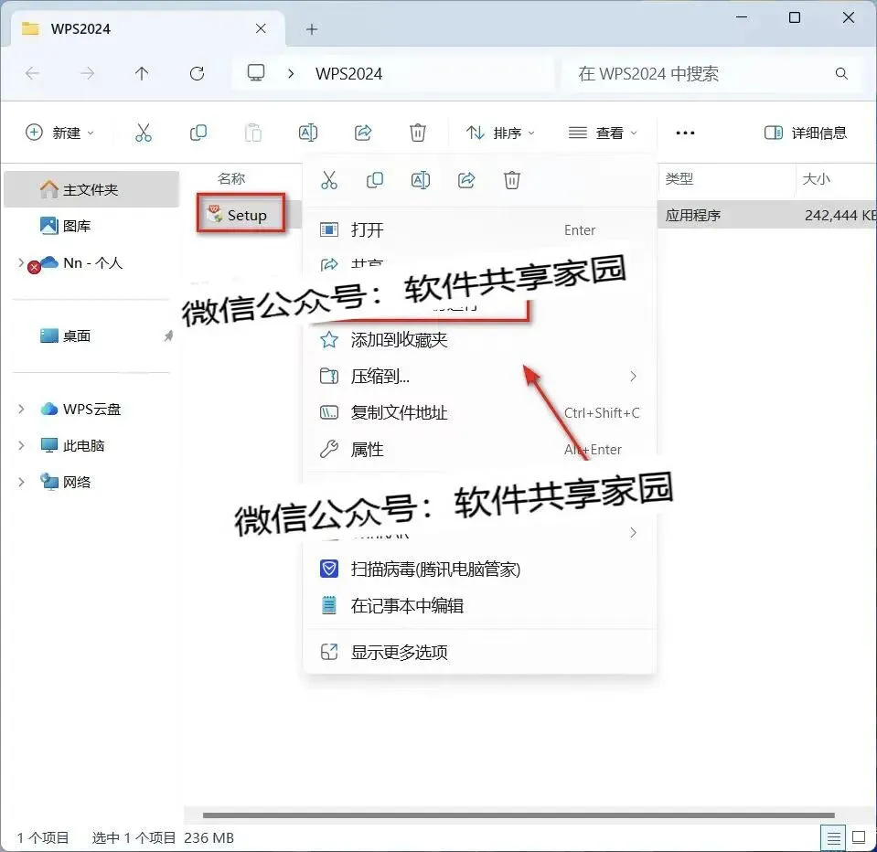Select 添加到收藏夹 in the context menu

pyautogui.click(x=479, y=339)
